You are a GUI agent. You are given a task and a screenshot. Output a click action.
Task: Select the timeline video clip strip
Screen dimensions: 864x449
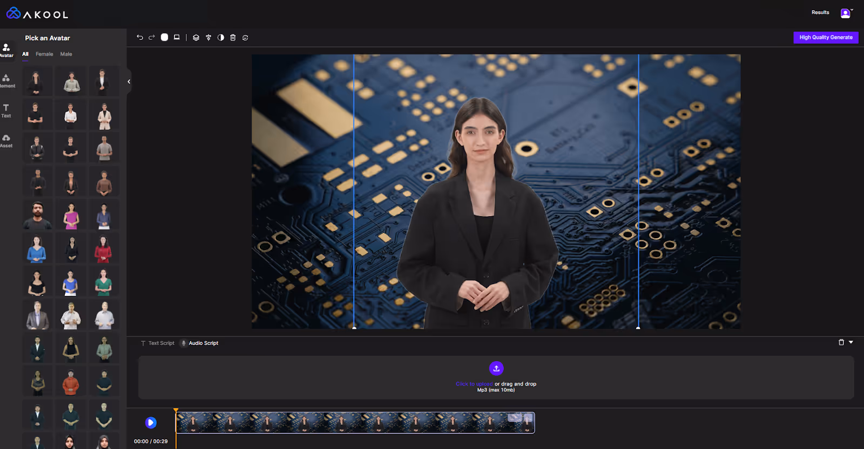(x=355, y=423)
